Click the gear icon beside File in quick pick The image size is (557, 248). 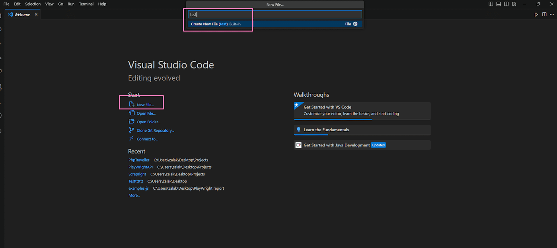355,24
